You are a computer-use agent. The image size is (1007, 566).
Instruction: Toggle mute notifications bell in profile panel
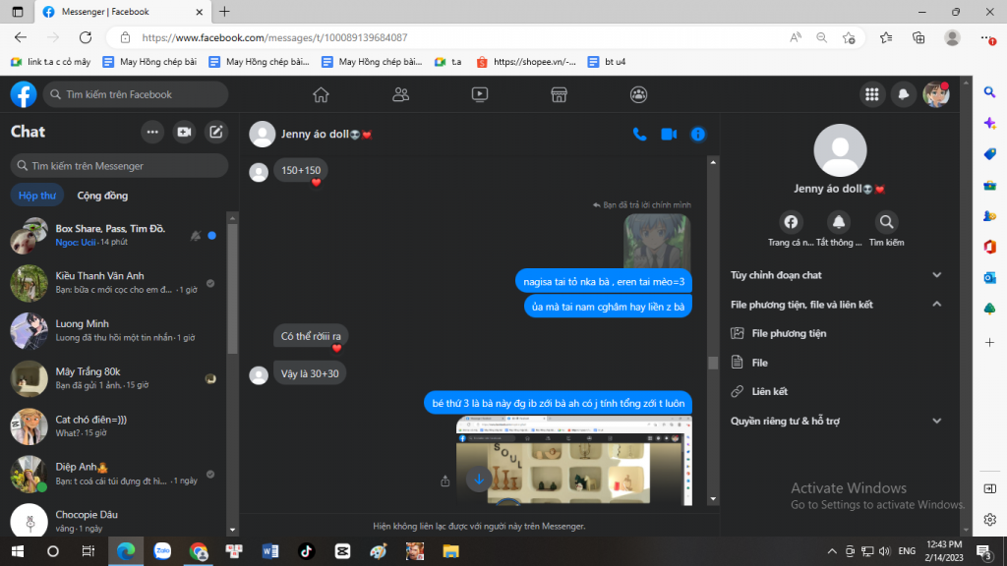click(839, 222)
